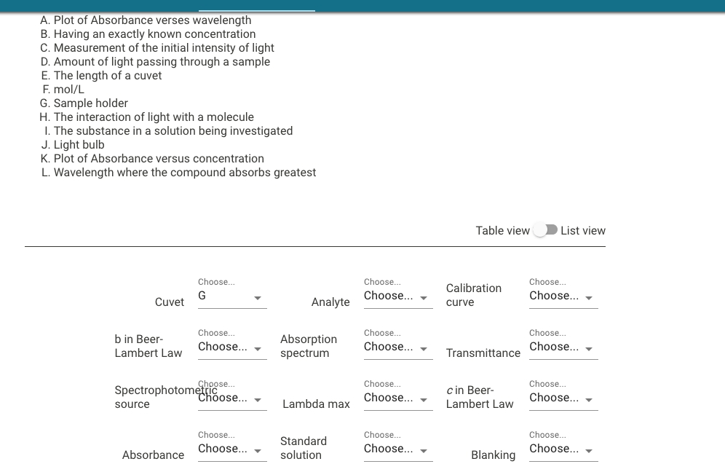Toggle the Table view / List view switch
The width and height of the screenshot is (725, 464).
(x=545, y=230)
